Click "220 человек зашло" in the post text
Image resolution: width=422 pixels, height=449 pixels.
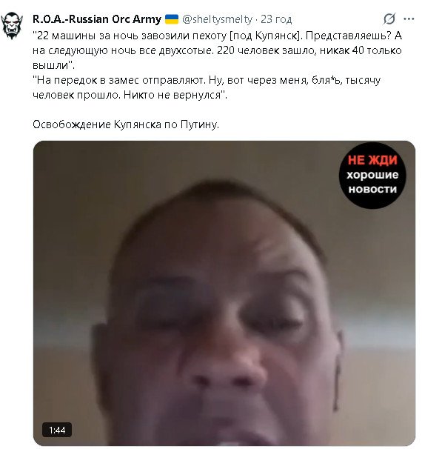(x=267, y=50)
